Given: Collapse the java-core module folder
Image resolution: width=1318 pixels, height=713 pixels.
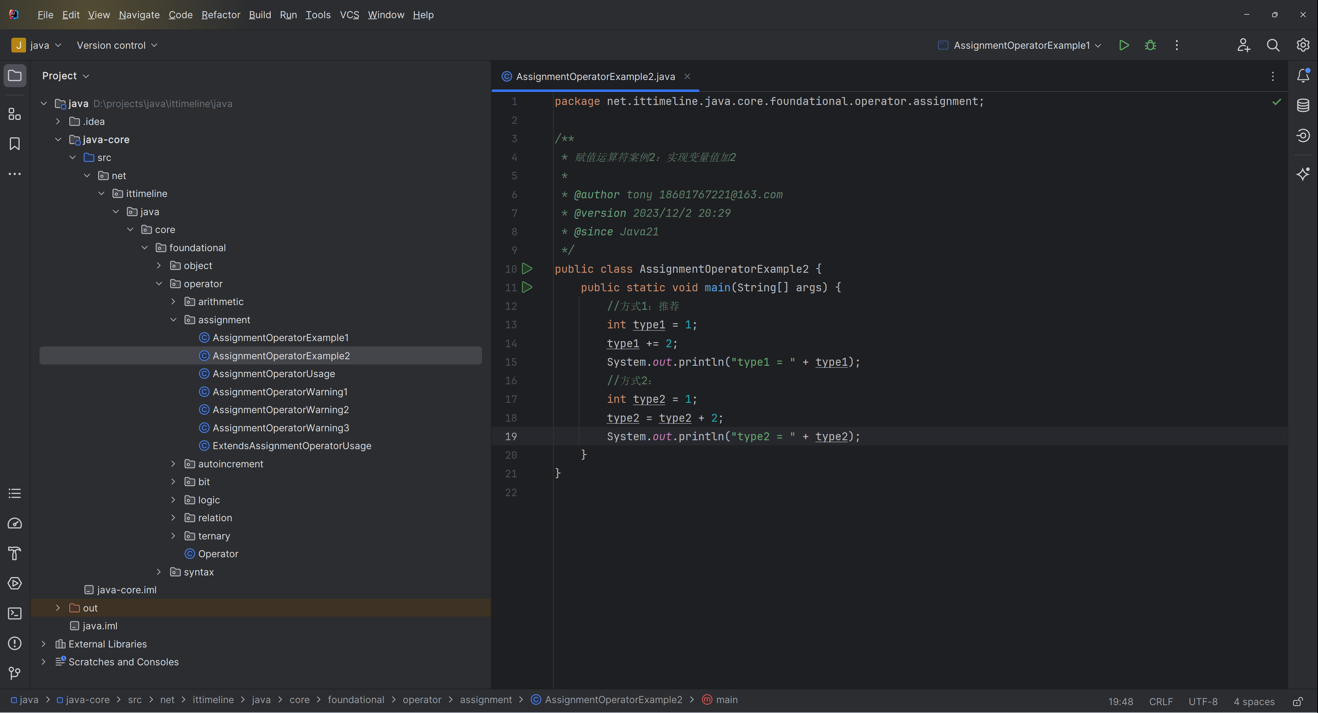Looking at the screenshot, I should [x=58, y=139].
